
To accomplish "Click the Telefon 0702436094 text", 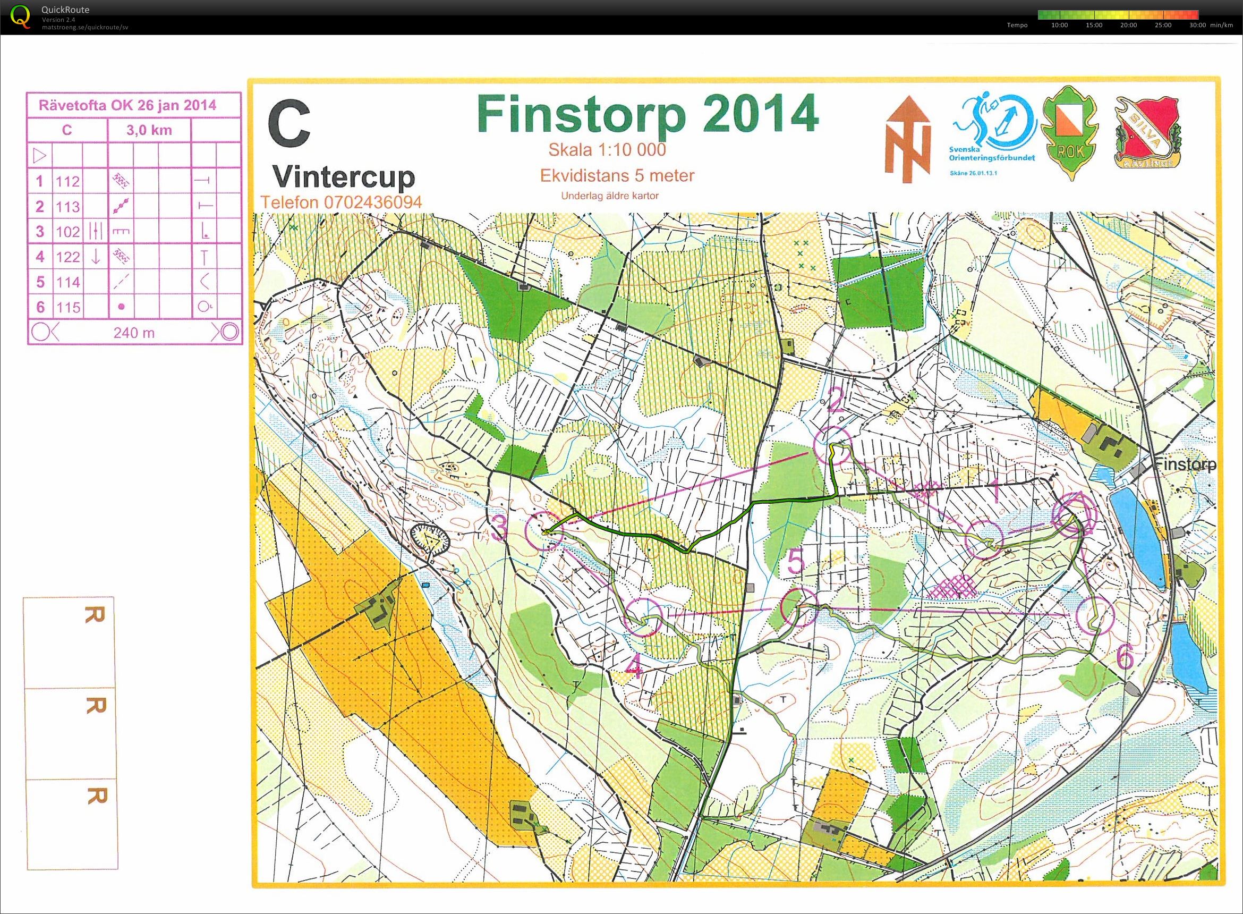I will [x=341, y=202].
